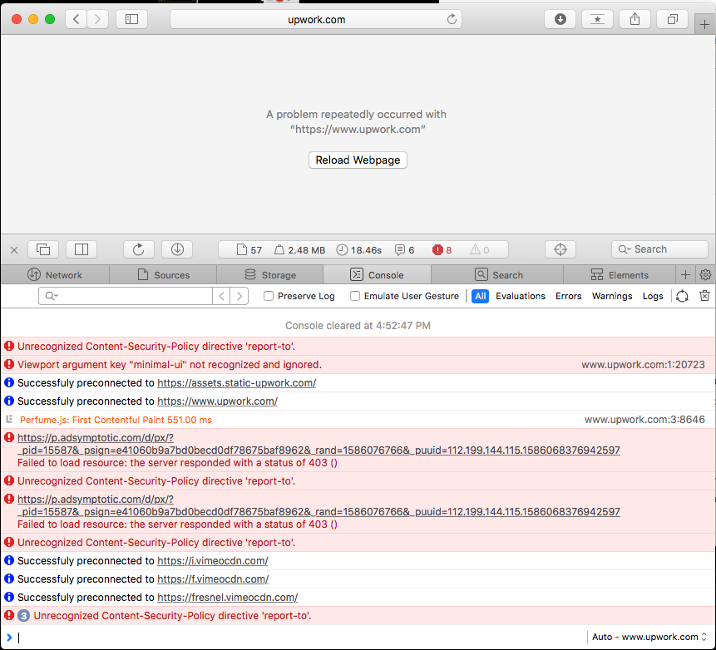
Task: Open the Share button in Safari toolbar
Action: 635,19
